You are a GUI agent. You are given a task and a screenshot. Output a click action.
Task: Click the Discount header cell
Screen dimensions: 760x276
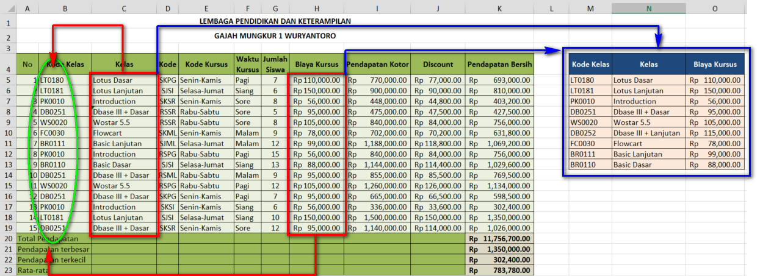438,64
